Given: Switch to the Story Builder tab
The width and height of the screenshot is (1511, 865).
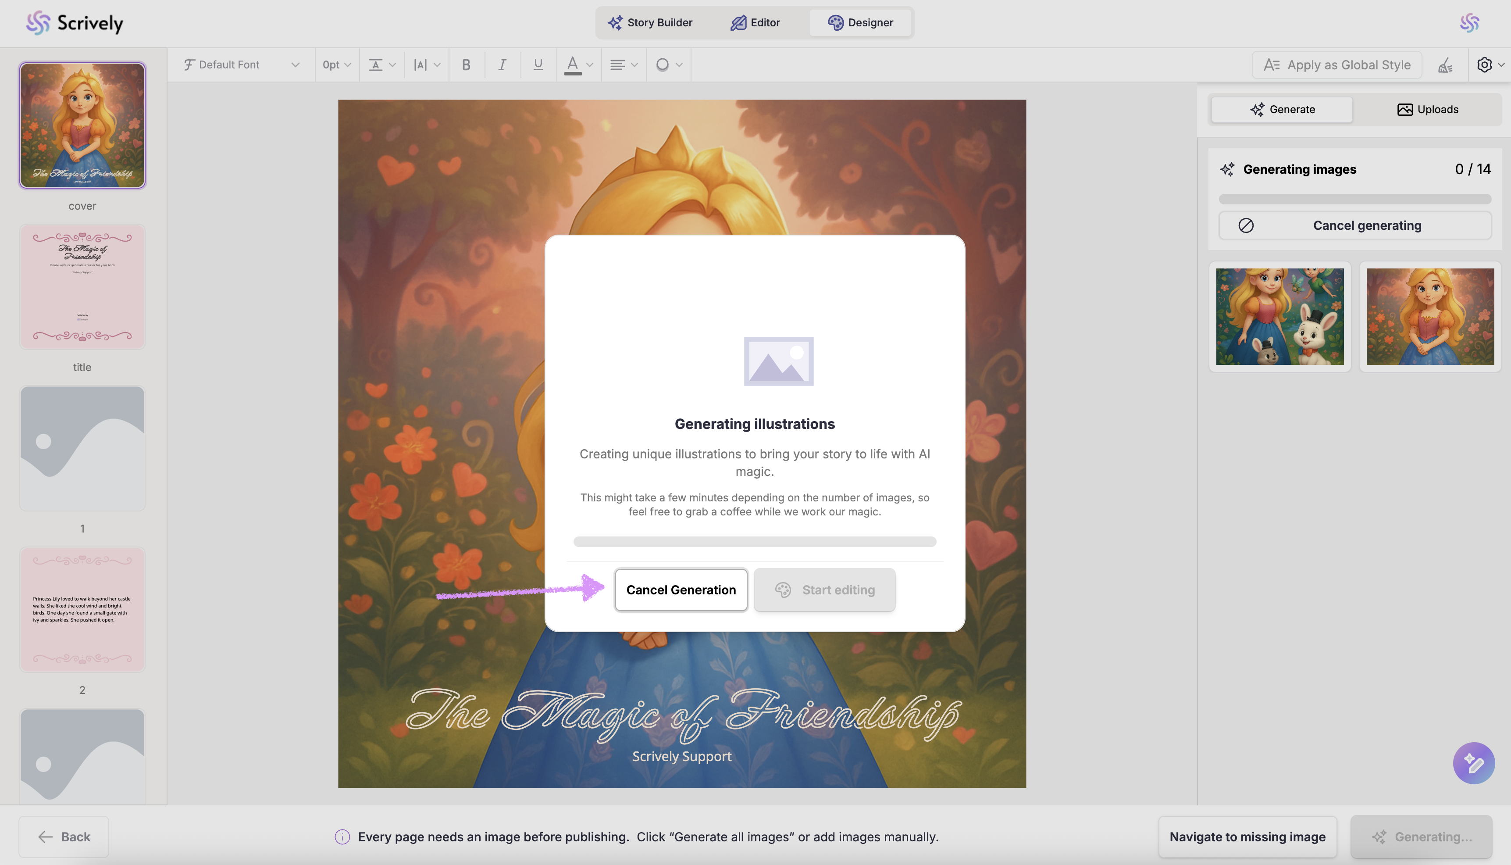Looking at the screenshot, I should [650, 22].
